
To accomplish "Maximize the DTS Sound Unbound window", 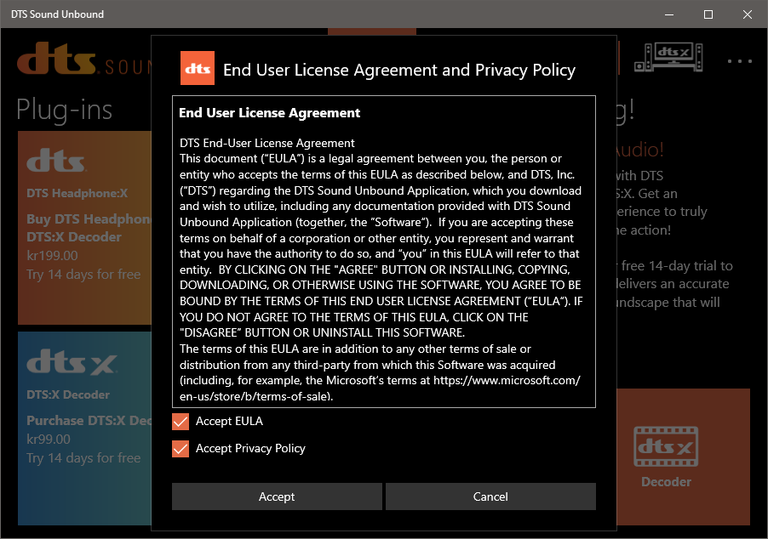I will [x=708, y=14].
